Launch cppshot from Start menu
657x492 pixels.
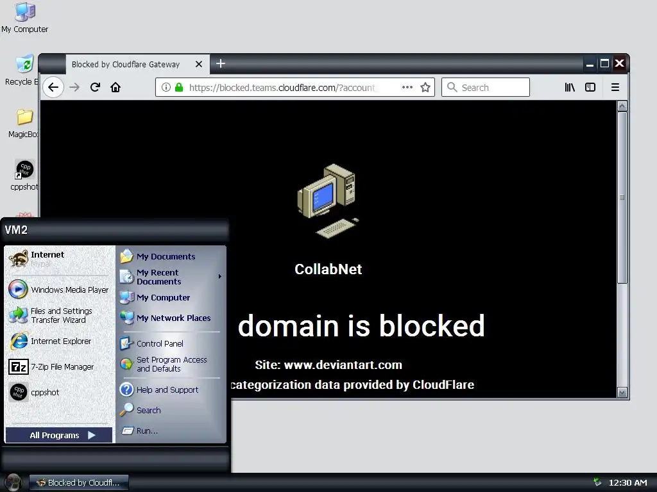[58, 393]
